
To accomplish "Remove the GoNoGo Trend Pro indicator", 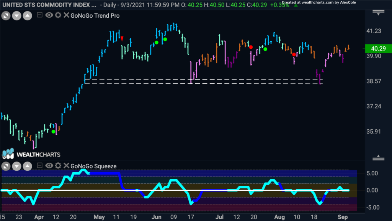I will click(66, 15).
